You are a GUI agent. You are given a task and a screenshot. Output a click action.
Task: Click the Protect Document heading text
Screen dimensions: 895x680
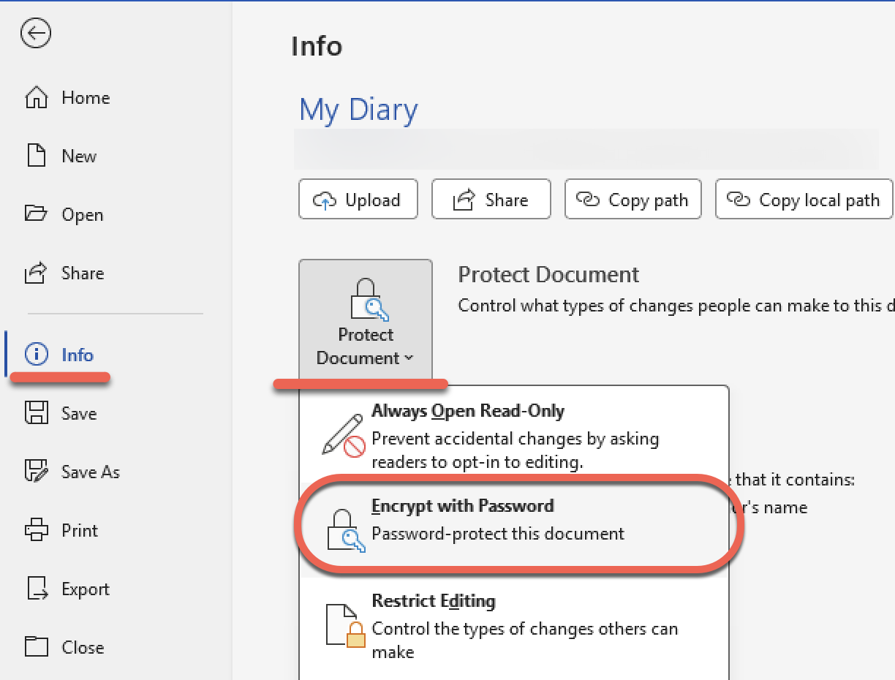548,275
